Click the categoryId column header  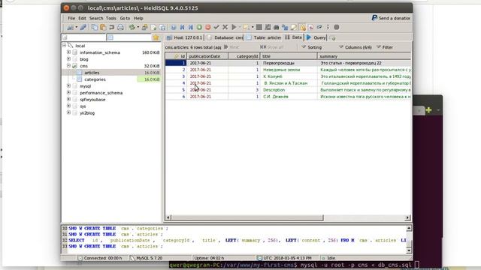pyautogui.click(x=244, y=56)
